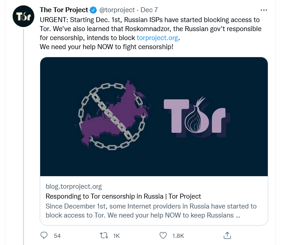Click the @torproject handle
The image size is (289, 245).
tap(117, 10)
